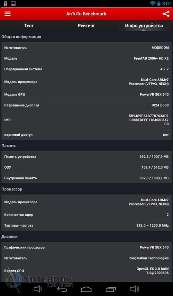Tap the volume down speaker icon

click(37, 289)
